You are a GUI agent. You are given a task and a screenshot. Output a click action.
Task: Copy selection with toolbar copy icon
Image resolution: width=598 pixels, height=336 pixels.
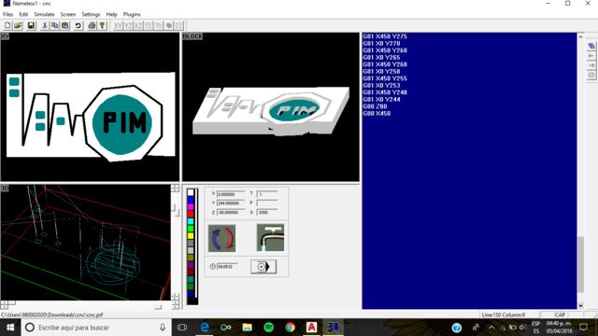(55, 25)
